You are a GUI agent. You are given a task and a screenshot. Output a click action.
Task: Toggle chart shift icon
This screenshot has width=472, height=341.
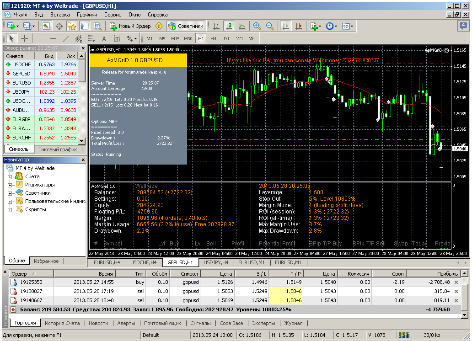299,26
